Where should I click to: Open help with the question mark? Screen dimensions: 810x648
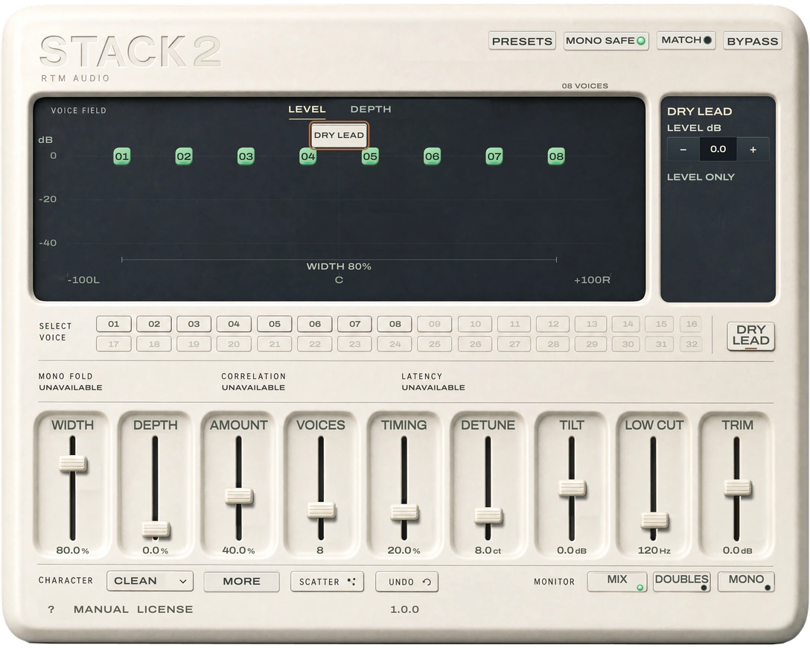[x=51, y=609]
